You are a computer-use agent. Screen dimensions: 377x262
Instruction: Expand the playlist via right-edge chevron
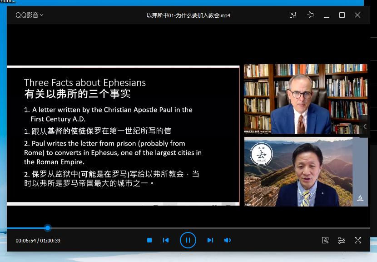(x=364, y=126)
